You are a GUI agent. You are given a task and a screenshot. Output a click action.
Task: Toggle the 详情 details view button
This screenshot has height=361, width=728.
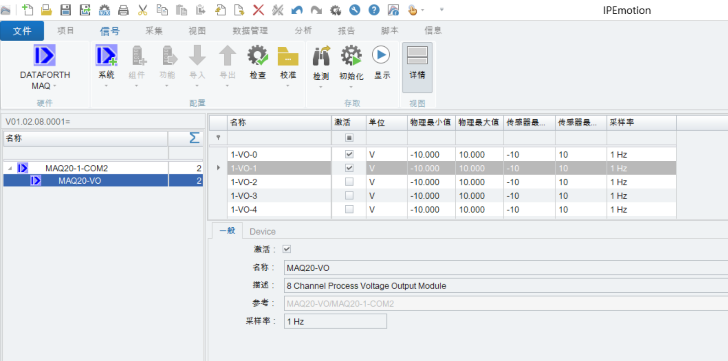pyautogui.click(x=417, y=67)
